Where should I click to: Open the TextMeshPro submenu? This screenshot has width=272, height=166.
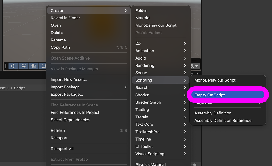coord(161,132)
